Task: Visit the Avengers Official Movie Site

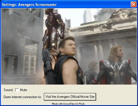Action: click(x=70, y=97)
